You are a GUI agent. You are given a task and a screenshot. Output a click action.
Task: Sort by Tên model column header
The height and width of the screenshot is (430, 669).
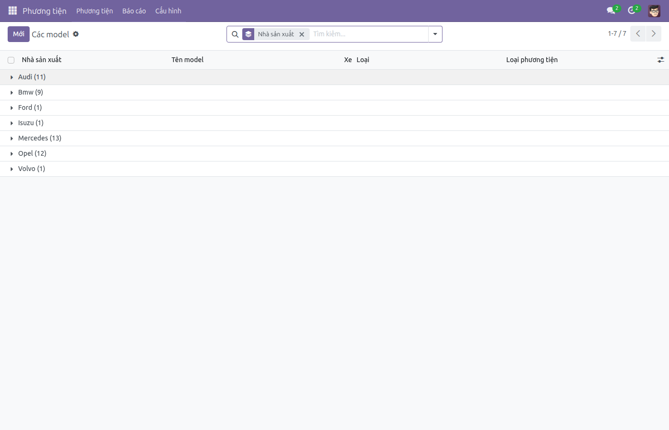[187, 60]
